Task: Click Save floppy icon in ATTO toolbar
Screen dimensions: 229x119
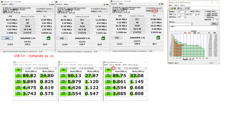Action: [x=175, y=8]
